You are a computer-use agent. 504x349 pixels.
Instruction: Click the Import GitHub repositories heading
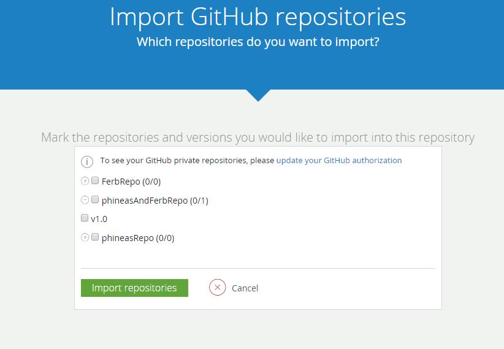(258, 17)
